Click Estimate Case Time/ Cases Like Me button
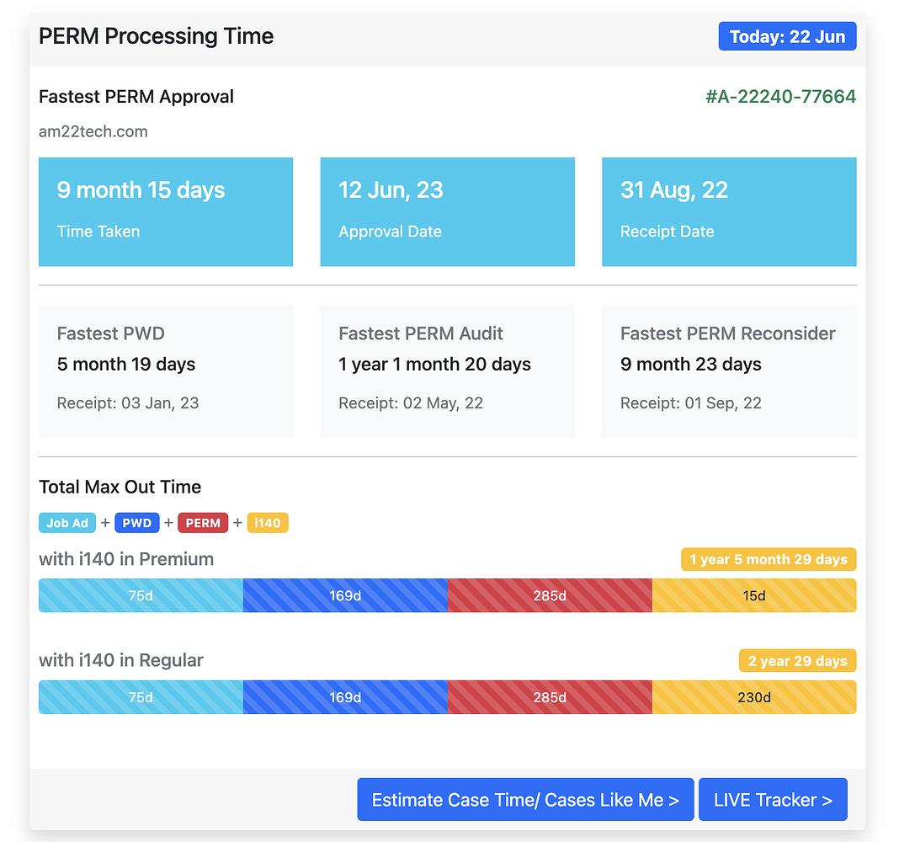The width and height of the screenshot is (899, 842). tap(525, 800)
